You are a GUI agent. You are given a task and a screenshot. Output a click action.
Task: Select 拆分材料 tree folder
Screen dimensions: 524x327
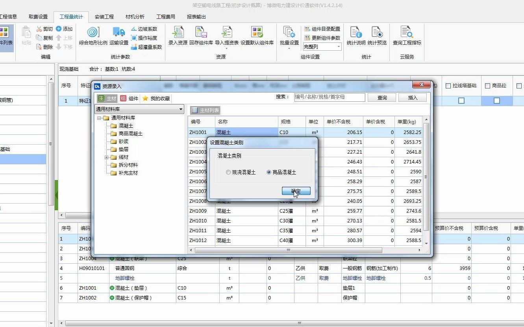[124, 165]
